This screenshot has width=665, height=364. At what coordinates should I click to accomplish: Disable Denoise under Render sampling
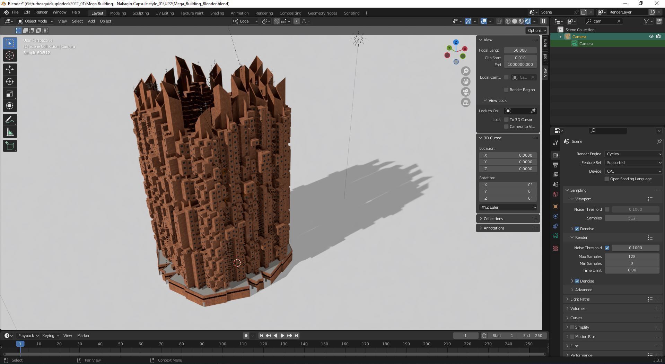[577, 281]
